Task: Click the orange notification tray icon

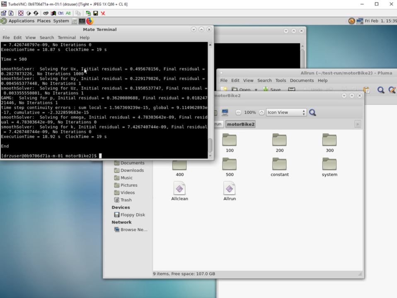Action: 351,21
